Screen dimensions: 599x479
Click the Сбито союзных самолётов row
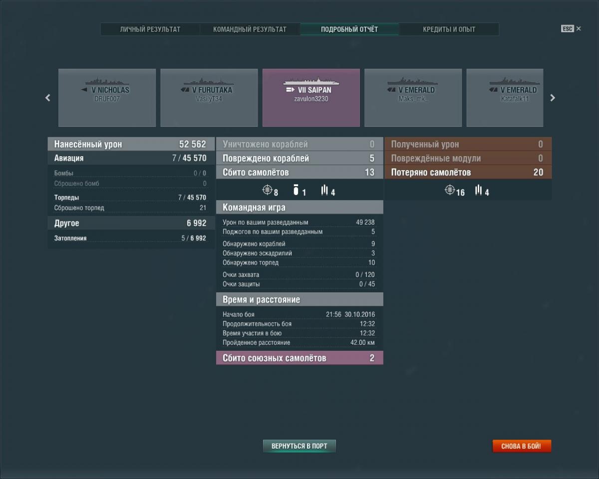tap(299, 358)
